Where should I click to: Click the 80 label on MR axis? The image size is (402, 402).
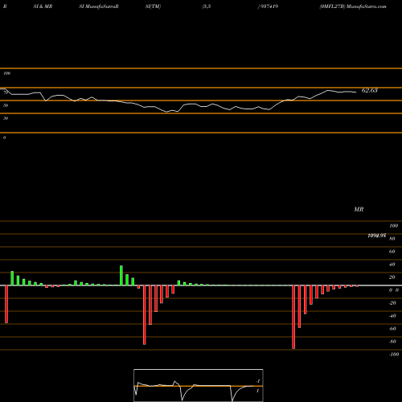(392, 239)
